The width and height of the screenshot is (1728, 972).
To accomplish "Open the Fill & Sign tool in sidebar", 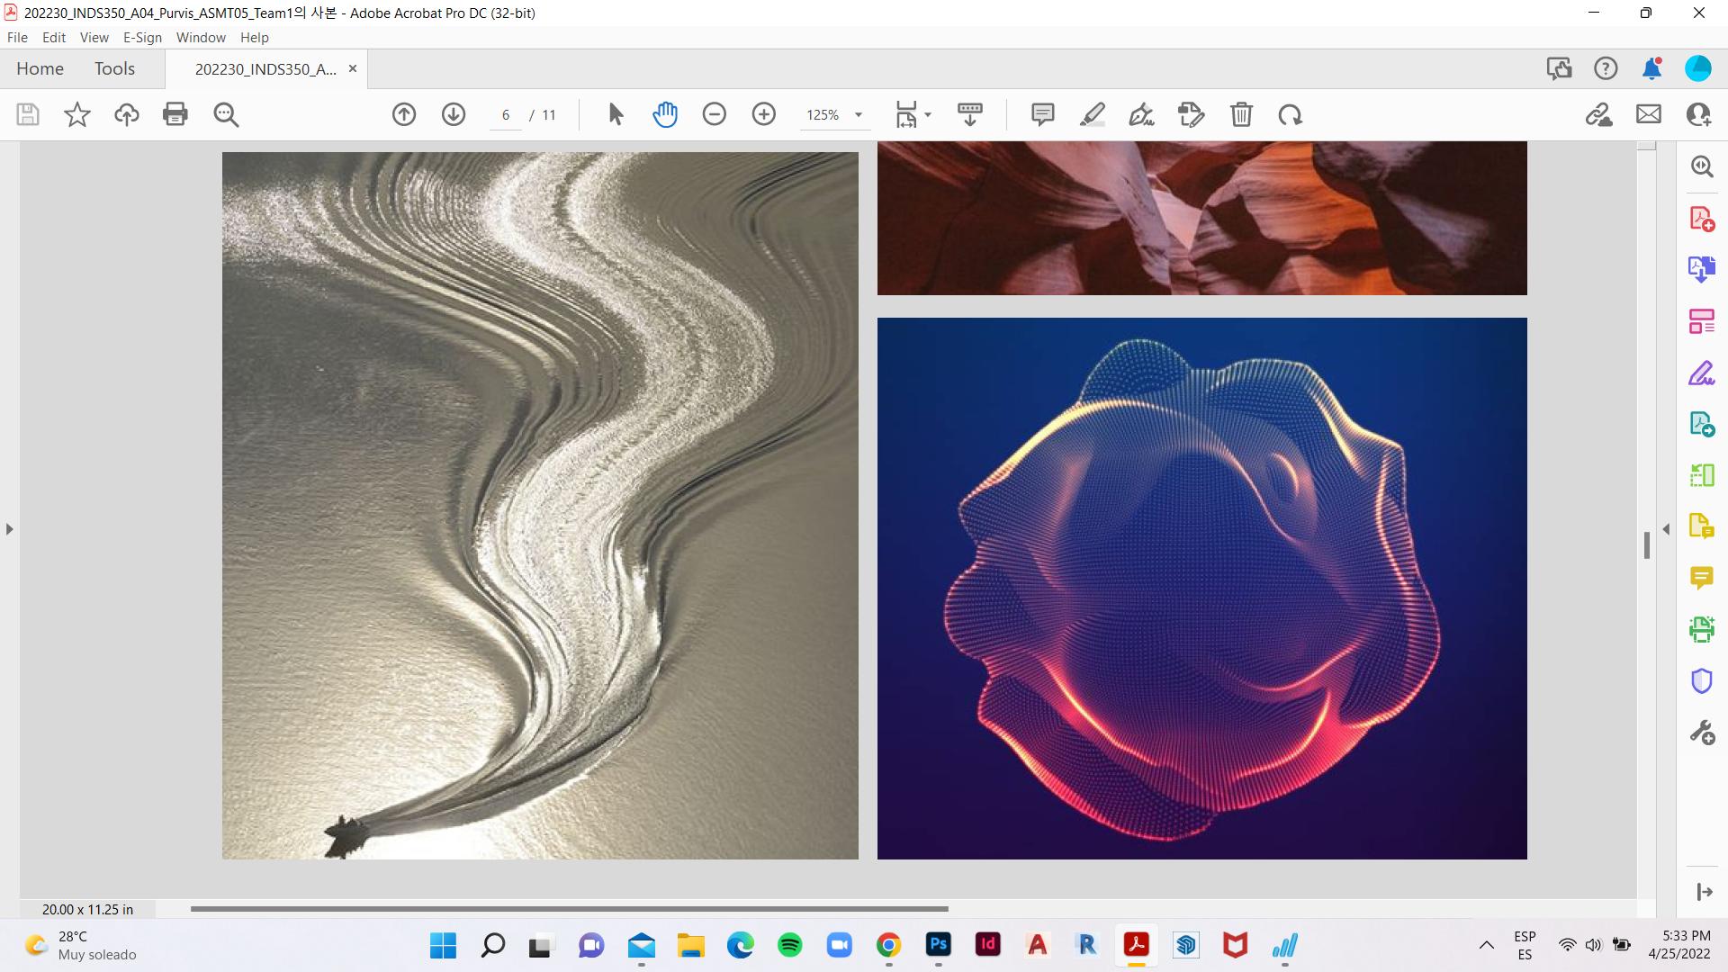I will pos(1701,373).
